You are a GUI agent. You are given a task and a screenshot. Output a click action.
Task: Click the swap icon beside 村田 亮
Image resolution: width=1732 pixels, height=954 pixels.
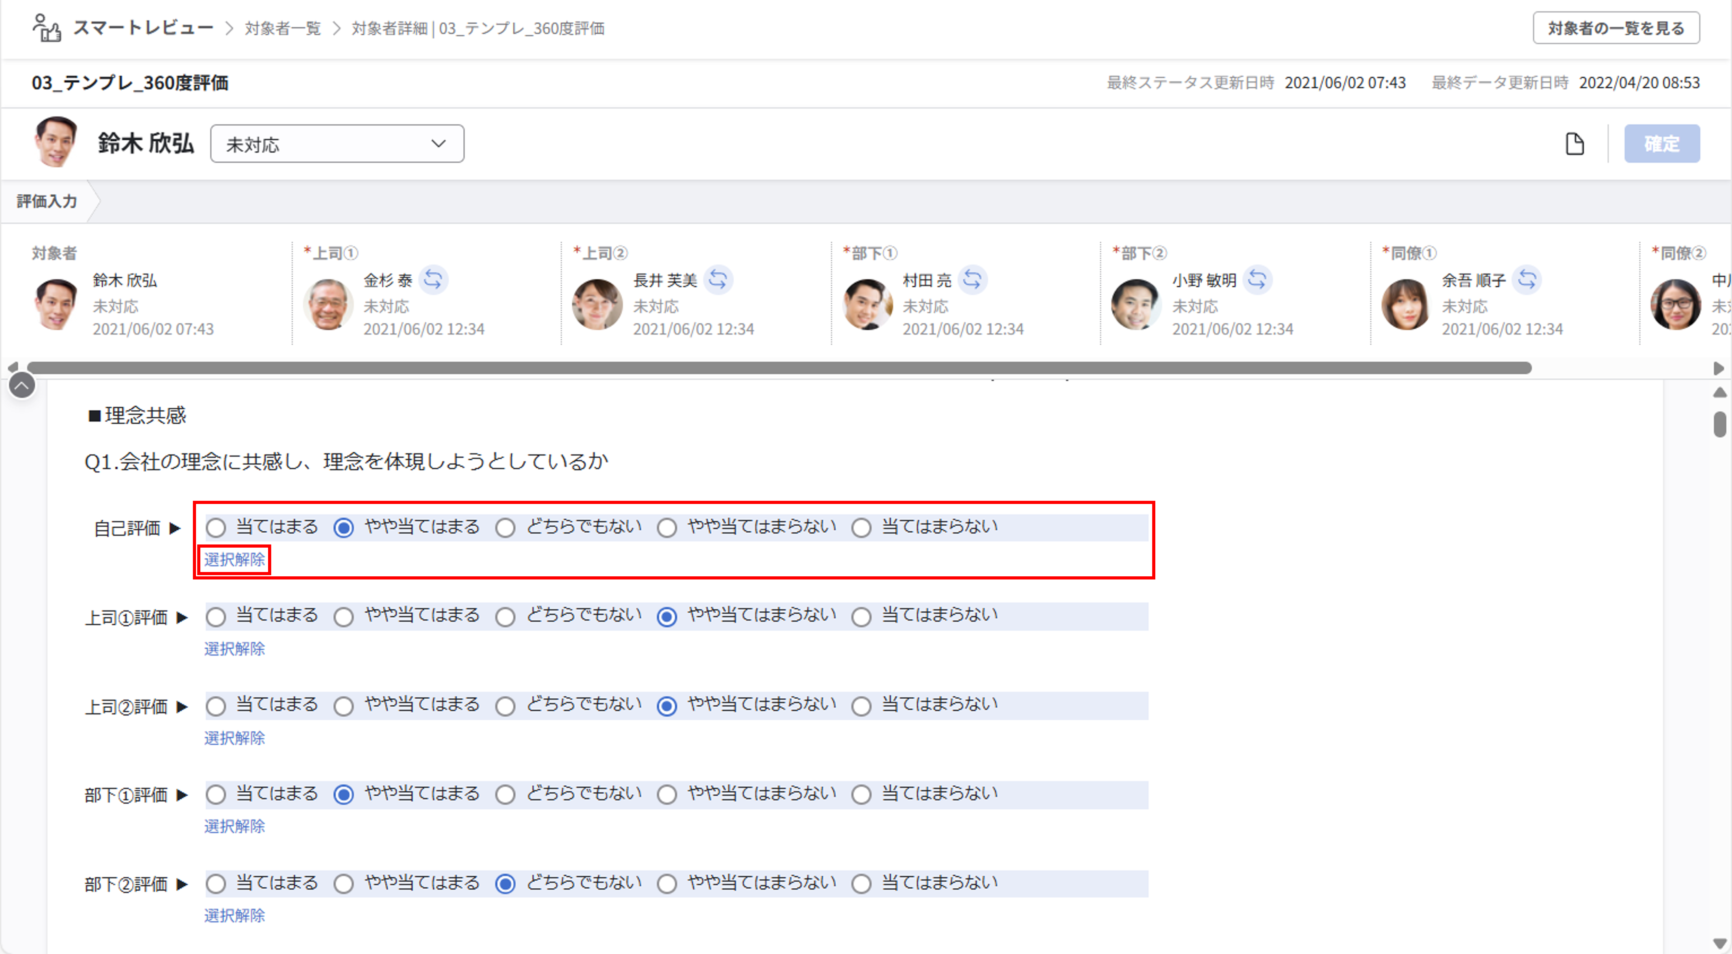click(x=971, y=279)
